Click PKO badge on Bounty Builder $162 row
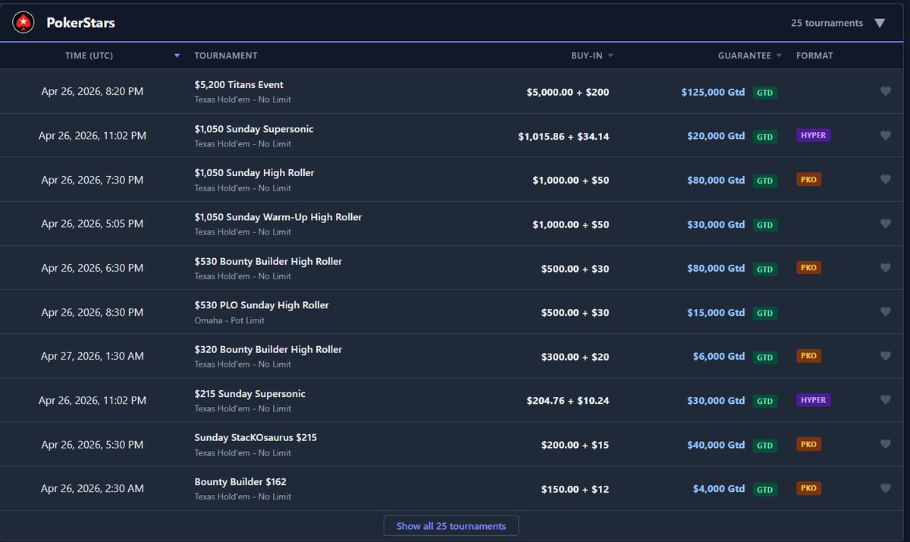The height and width of the screenshot is (542, 910). point(808,488)
